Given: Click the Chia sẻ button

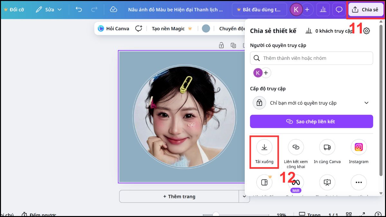Looking at the screenshot, I should tap(365, 9).
